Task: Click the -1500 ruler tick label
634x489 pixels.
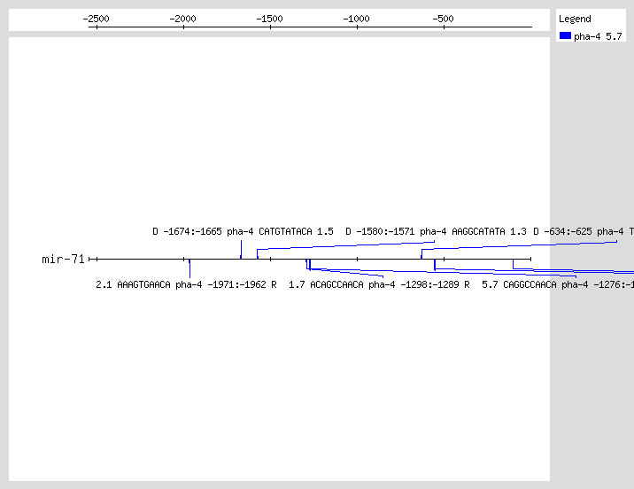Action: tap(269, 19)
